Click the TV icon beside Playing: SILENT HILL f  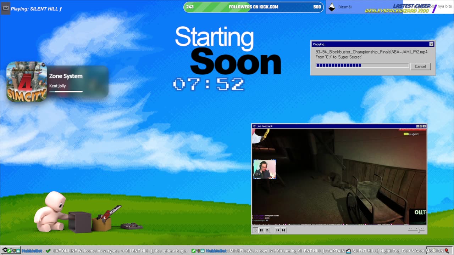click(5, 8)
